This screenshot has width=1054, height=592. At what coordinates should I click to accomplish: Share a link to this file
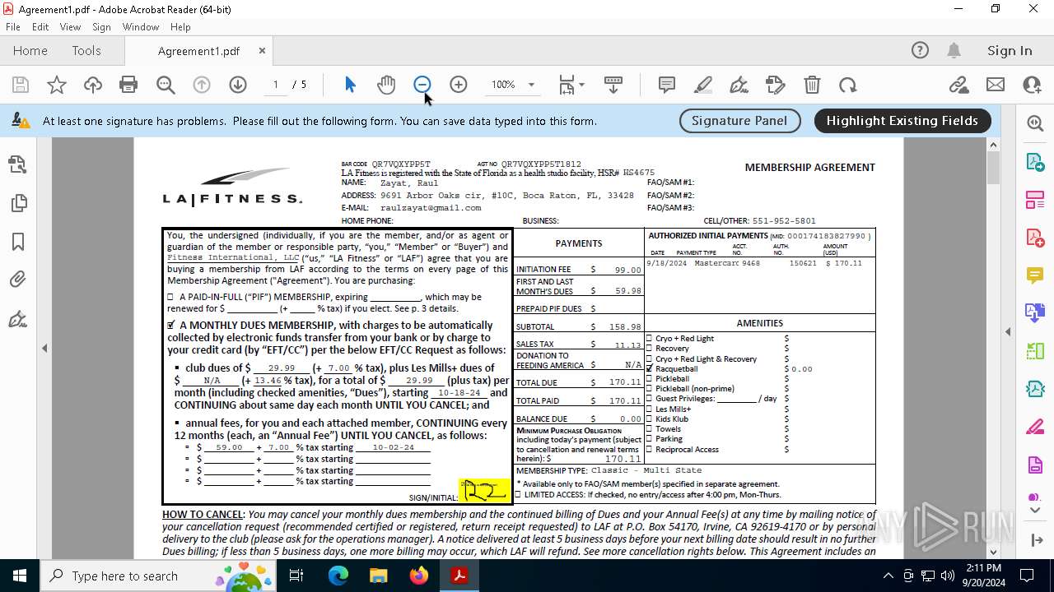(958, 85)
